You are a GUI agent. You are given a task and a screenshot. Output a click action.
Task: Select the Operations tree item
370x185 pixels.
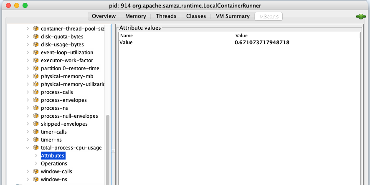point(54,164)
